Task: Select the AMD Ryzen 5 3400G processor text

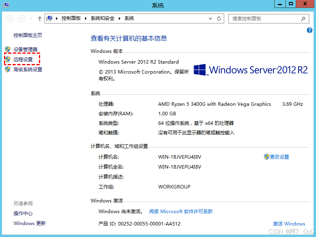Action: (x=214, y=104)
